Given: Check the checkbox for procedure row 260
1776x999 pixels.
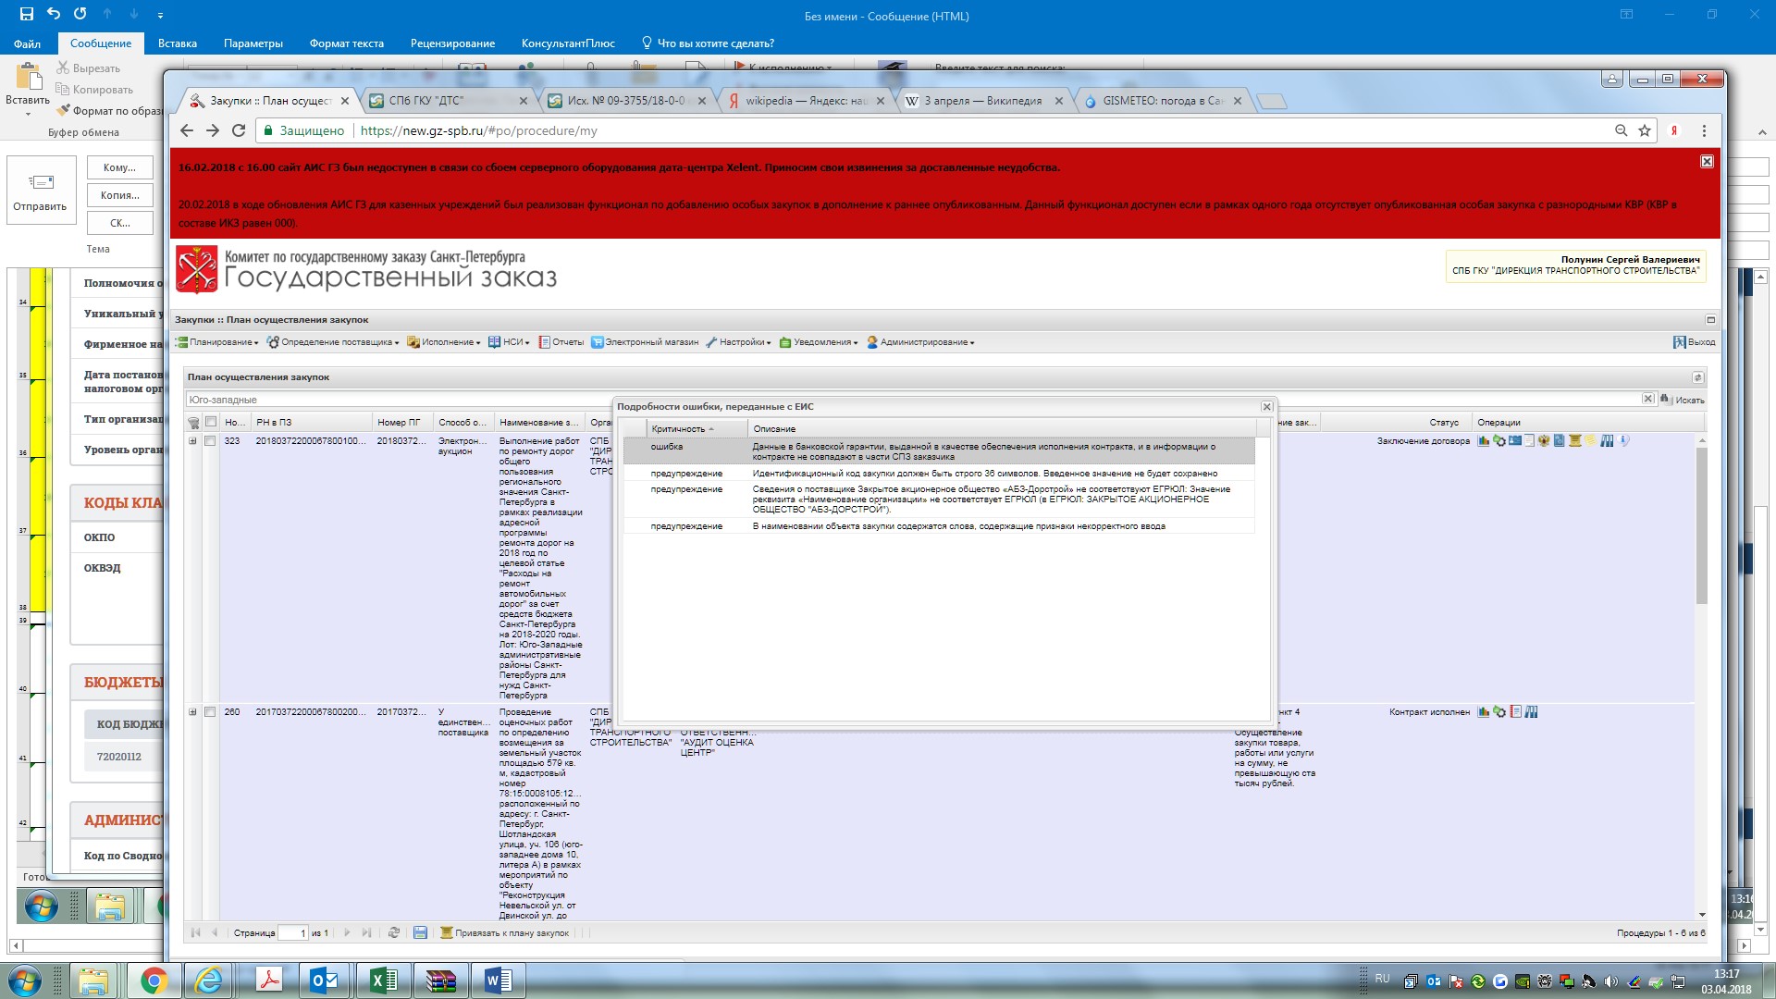Looking at the screenshot, I should coord(210,712).
